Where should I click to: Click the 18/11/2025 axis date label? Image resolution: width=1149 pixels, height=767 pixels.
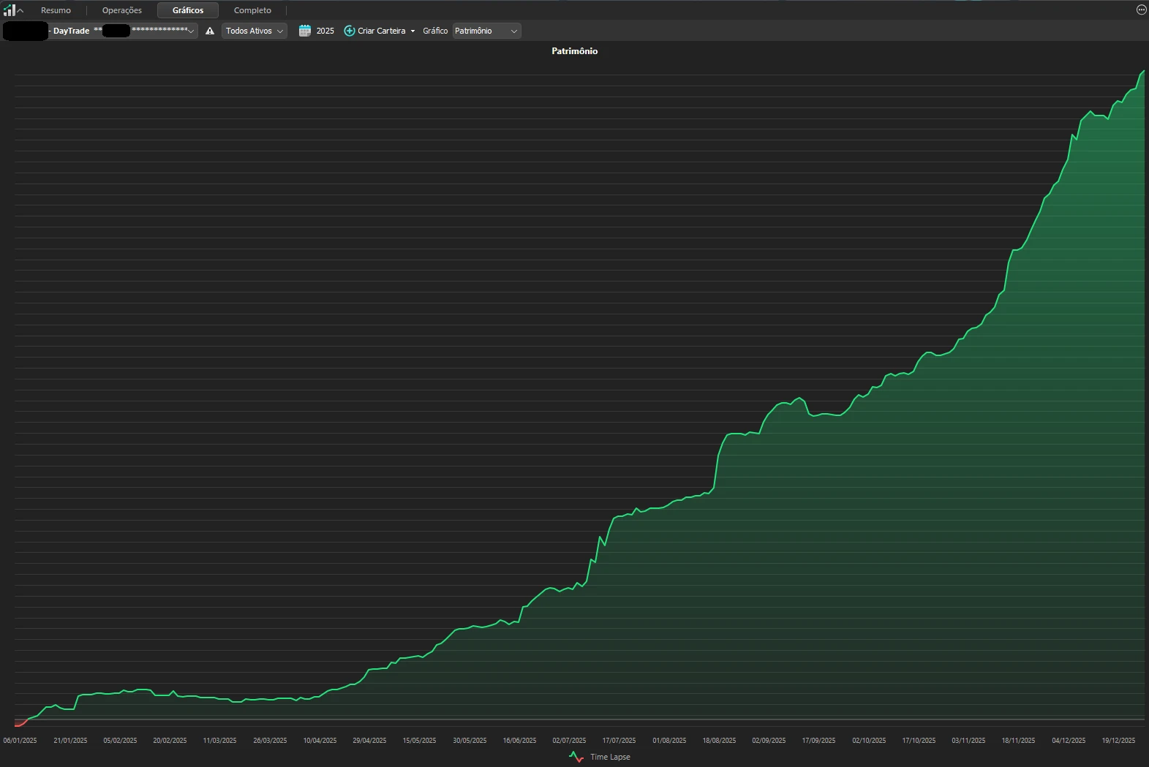point(1018,740)
